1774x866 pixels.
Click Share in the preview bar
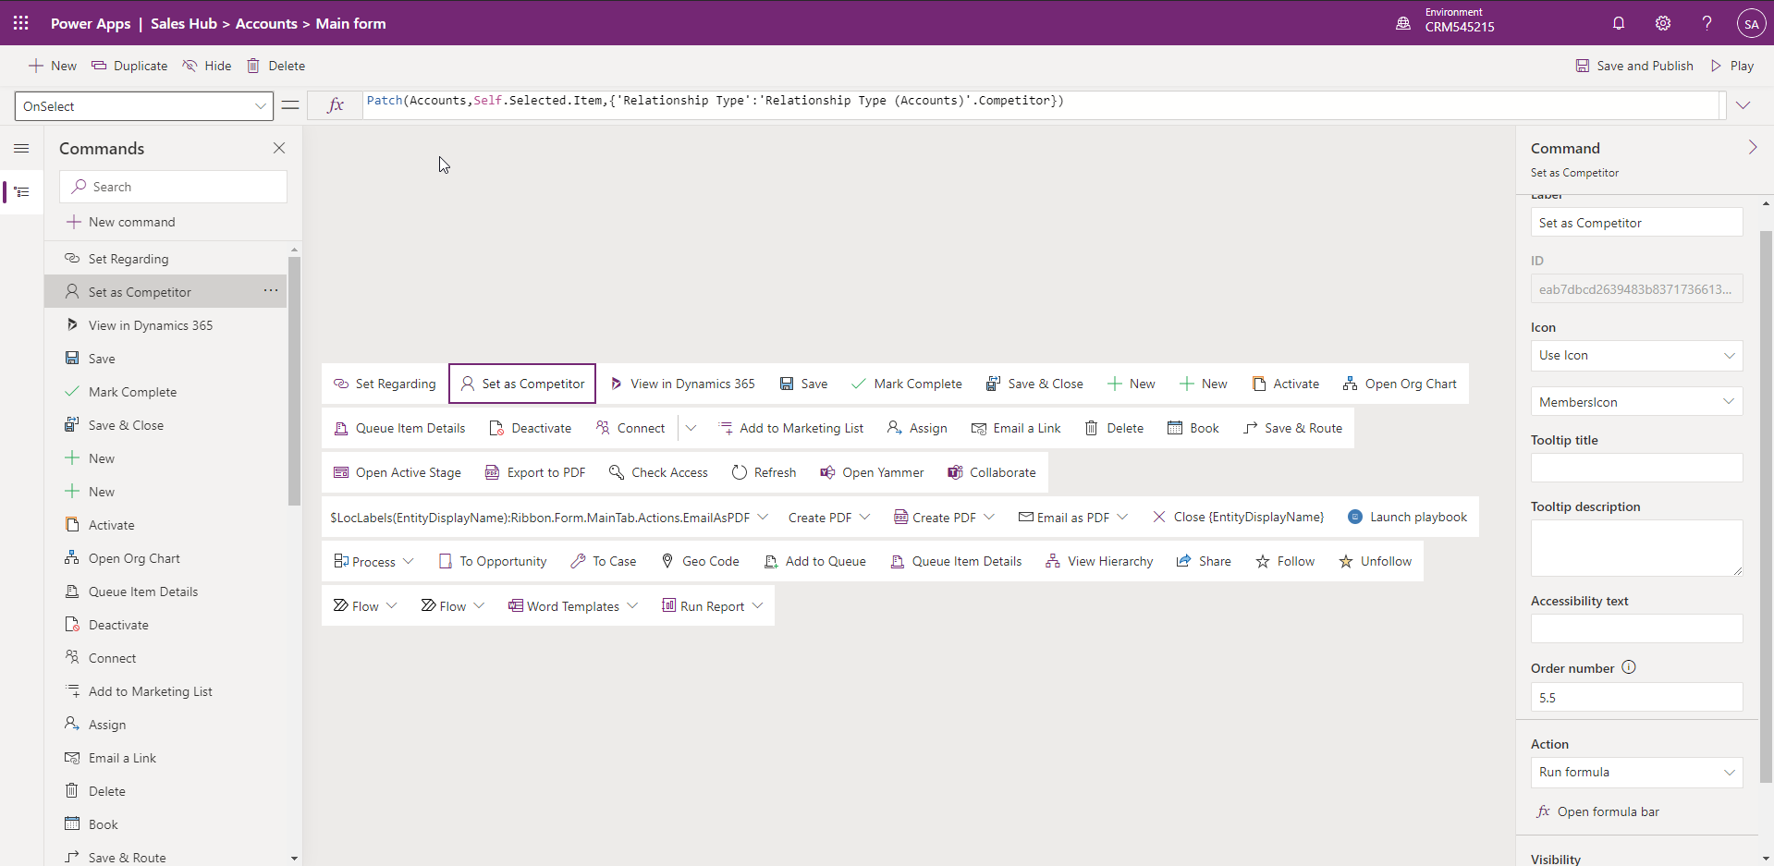click(1204, 561)
